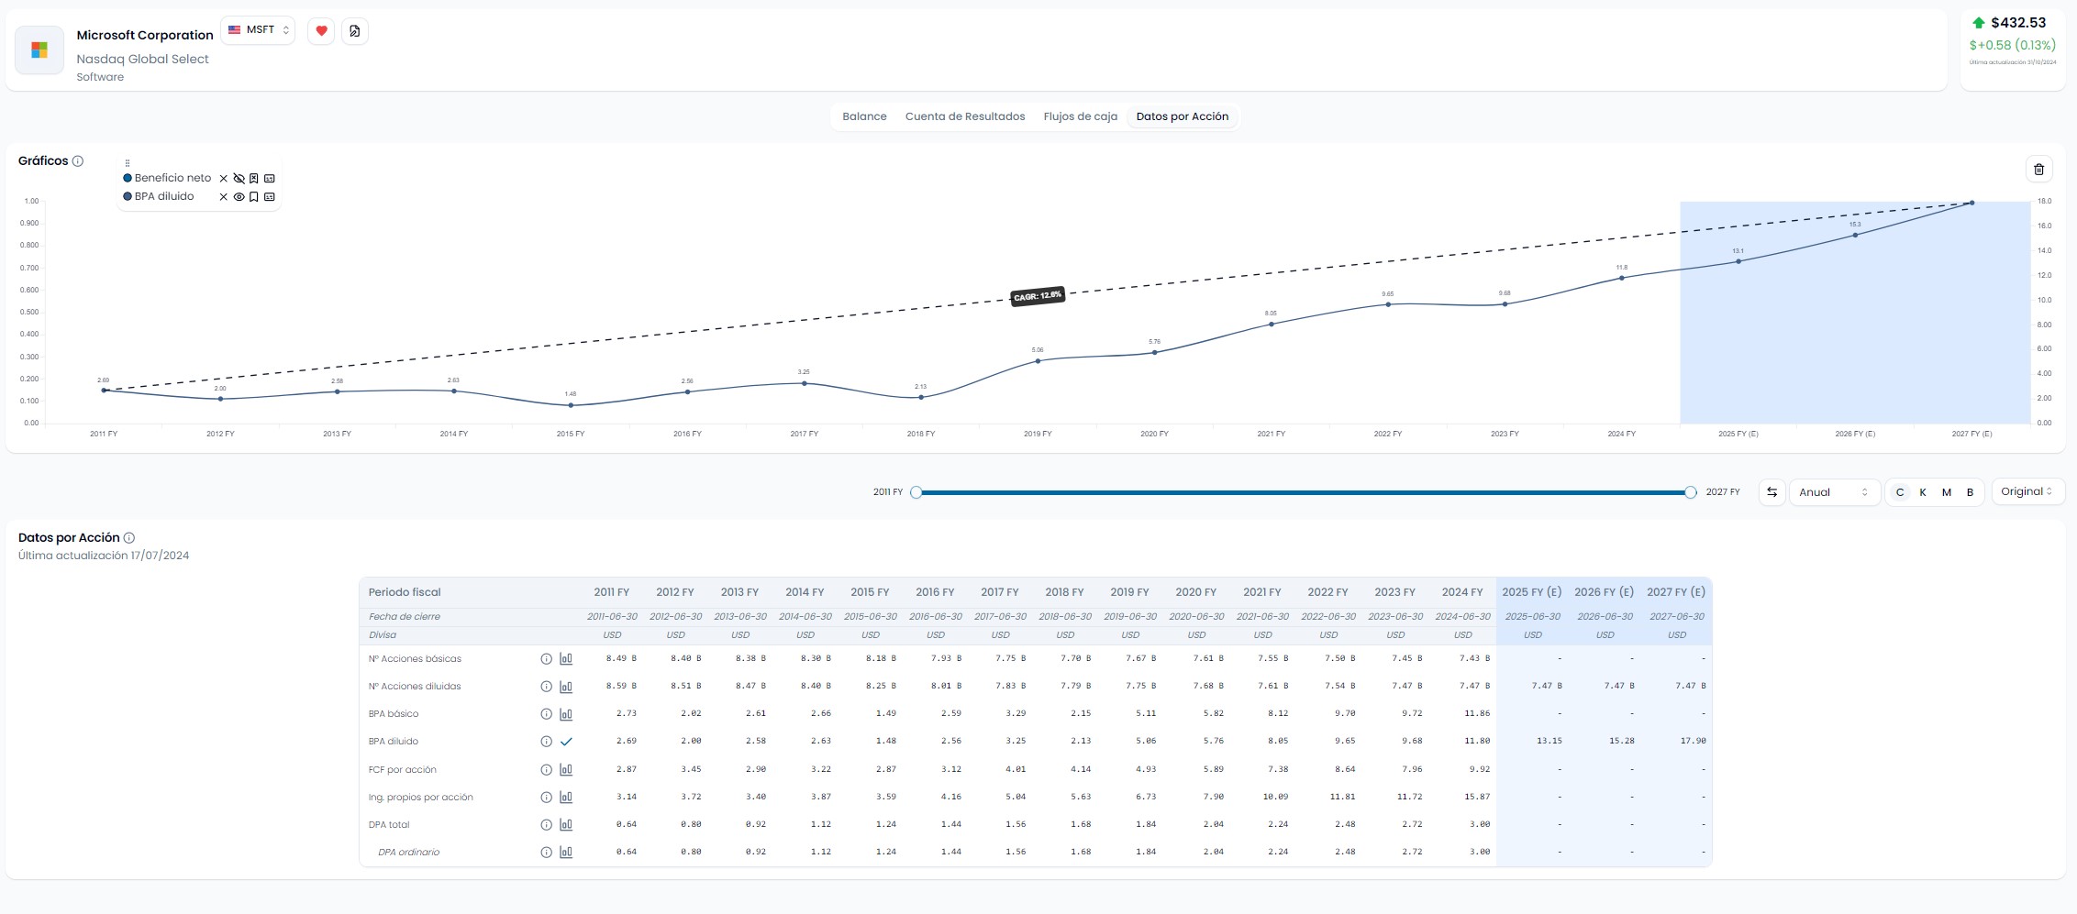Remove the Beneficio neto series with its X
The width and height of the screenshot is (2077, 914).
[x=223, y=179]
